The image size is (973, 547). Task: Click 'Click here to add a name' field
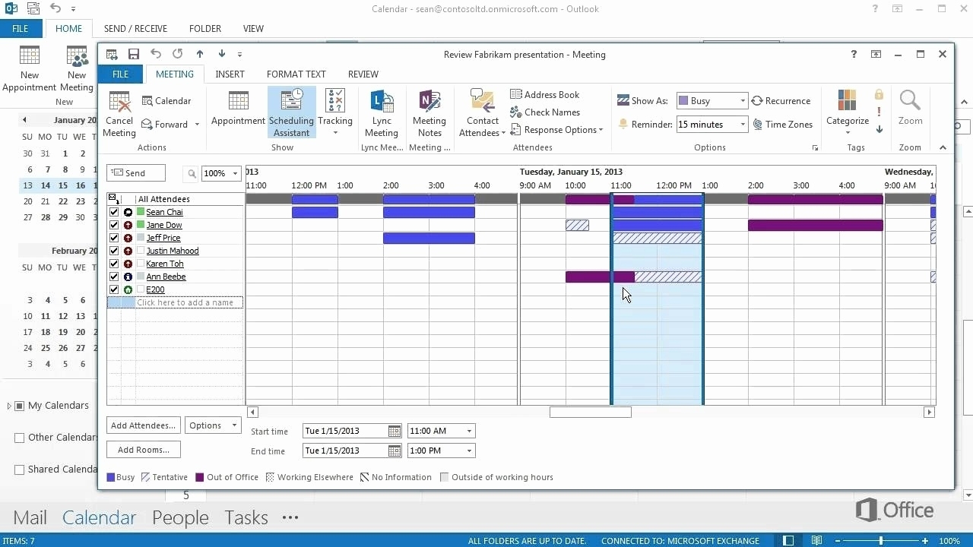pyautogui.click(x=189, y=302)
